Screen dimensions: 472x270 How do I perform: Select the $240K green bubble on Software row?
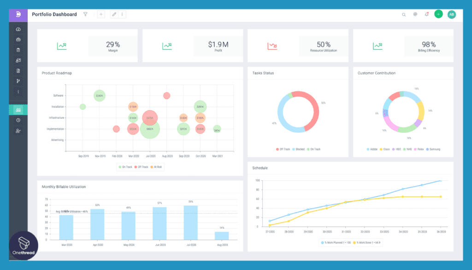tap(100, 96)
